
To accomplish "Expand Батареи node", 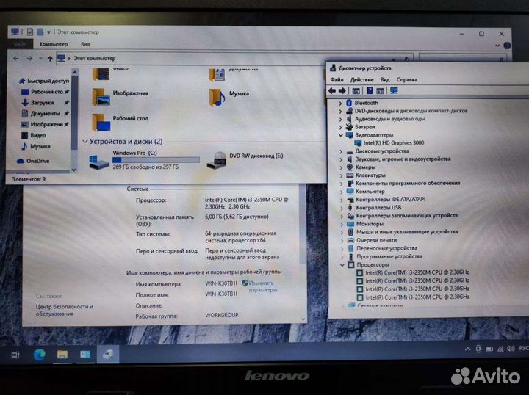I will tap(340, 128).
